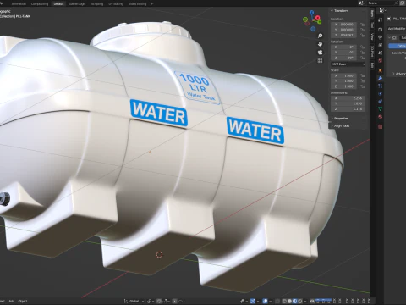Toggle lock for Scale Y
The image size is (406, 305).
[362, 81]
